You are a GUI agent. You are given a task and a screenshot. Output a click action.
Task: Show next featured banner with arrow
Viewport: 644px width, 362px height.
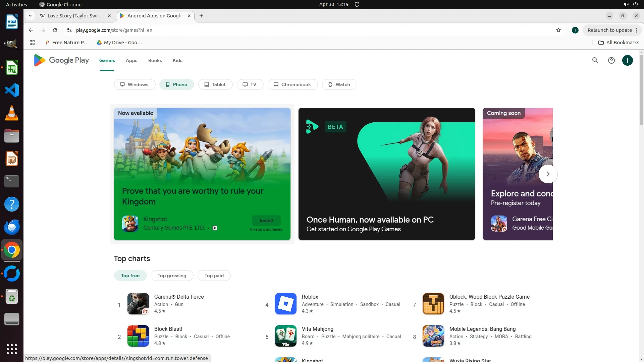coord(548,174)
